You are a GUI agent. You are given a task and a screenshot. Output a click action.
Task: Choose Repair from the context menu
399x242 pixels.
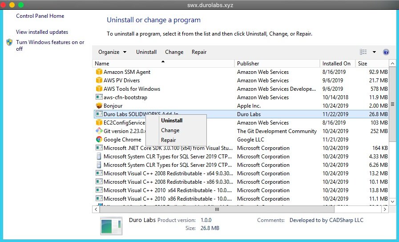[169, 140]
